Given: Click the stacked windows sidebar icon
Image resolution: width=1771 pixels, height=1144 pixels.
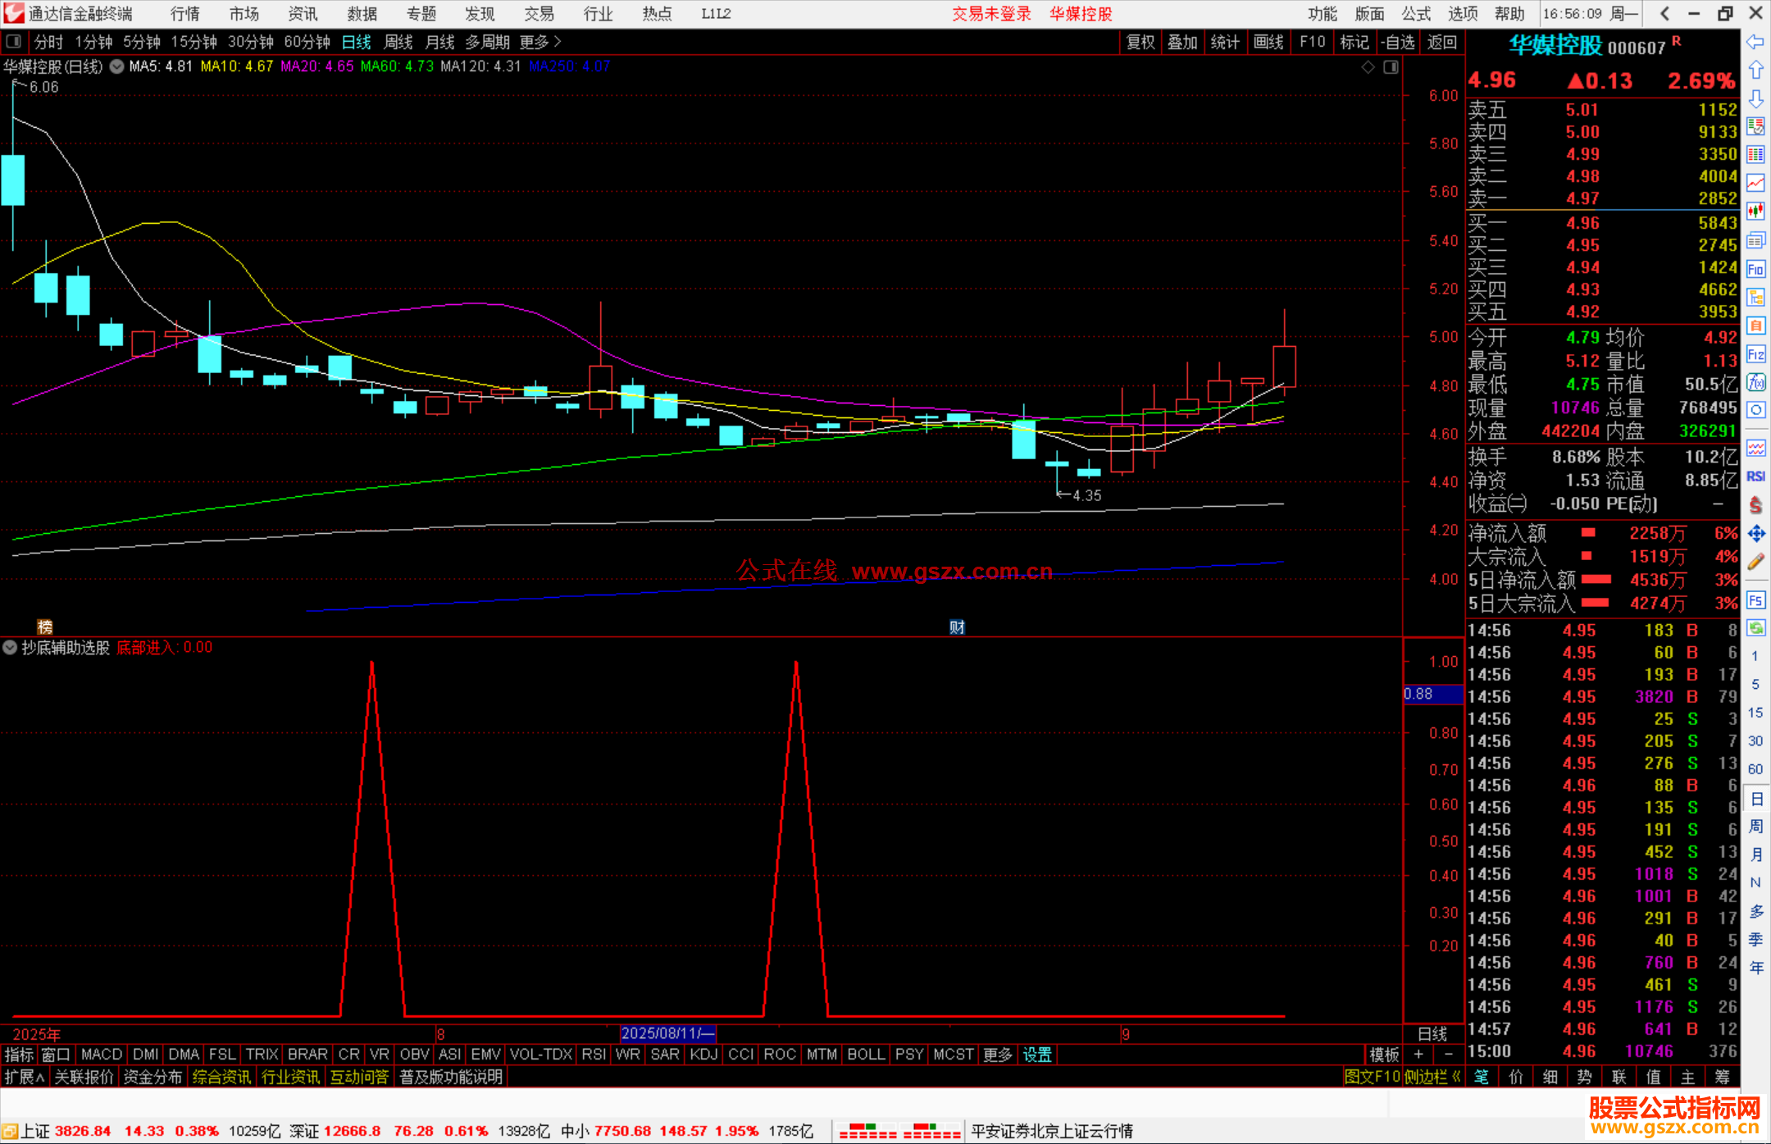Looking at the screenshot, I should (x=1755, y=240).
